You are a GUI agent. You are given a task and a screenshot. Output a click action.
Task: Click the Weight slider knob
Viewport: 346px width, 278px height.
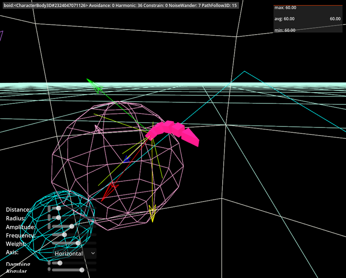coord(78,243)
